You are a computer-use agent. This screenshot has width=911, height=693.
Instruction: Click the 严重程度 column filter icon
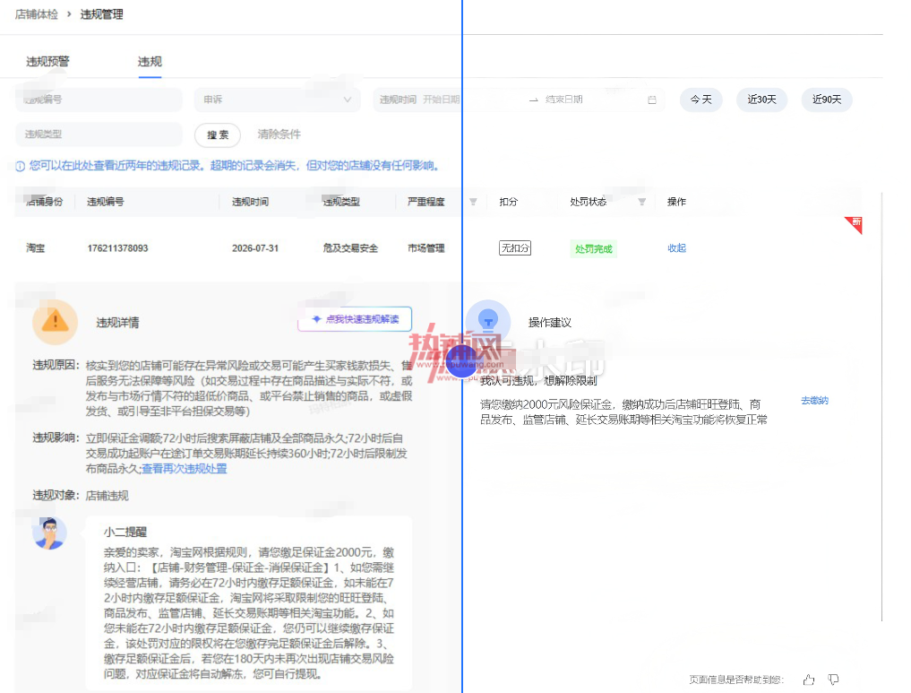click(474, 202)
